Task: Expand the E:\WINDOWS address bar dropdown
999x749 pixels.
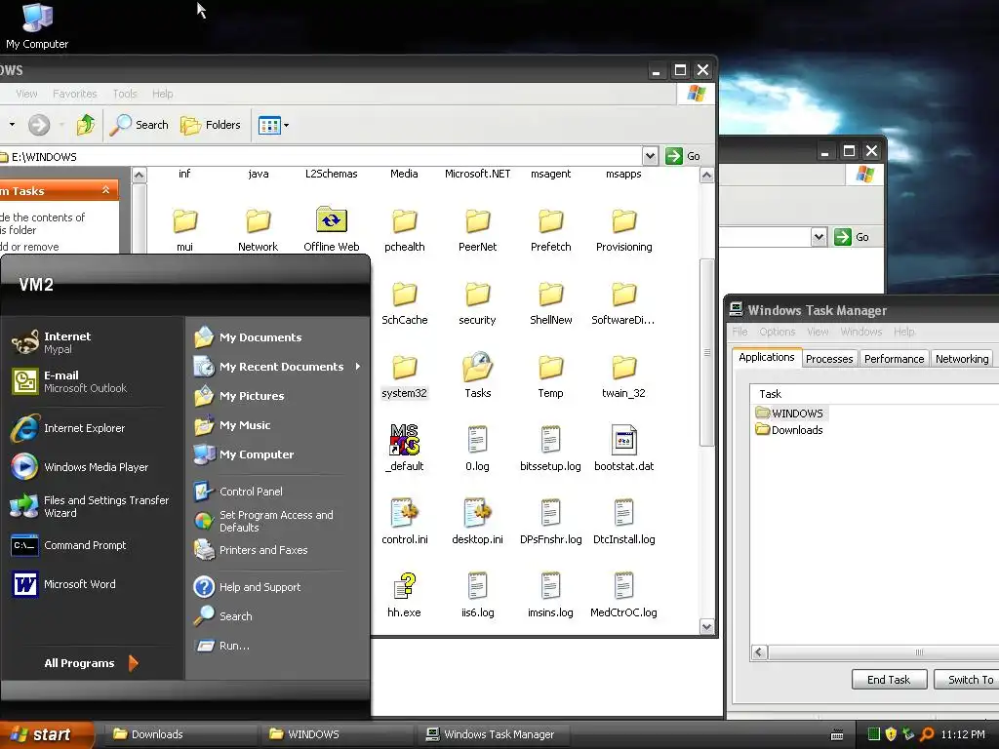Action: click(649, 156)
